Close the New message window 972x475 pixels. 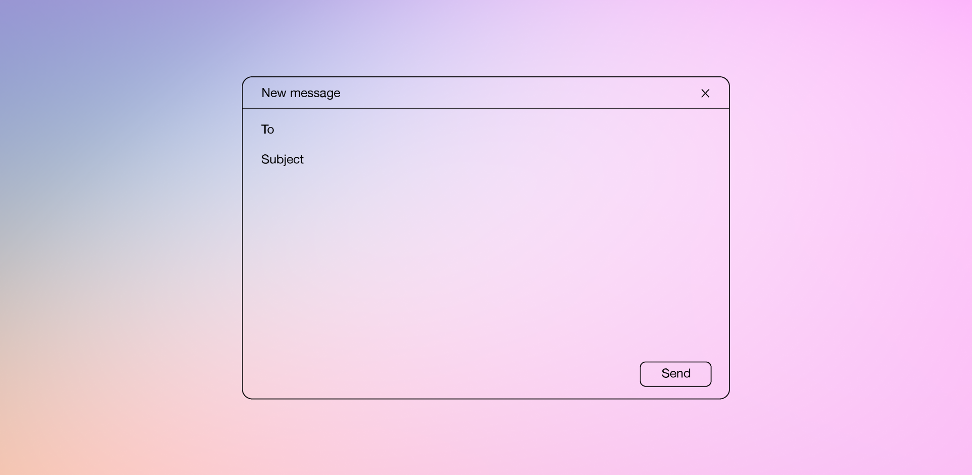coord(705,93)
